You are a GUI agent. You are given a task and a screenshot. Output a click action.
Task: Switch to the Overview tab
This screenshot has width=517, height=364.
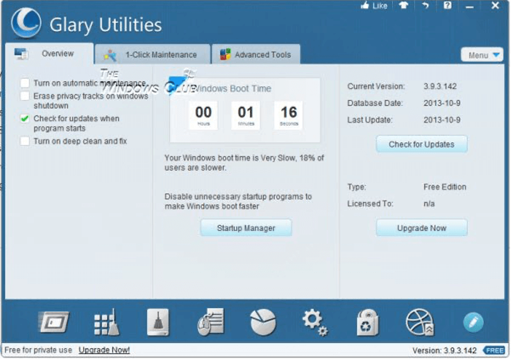coord(49,53)
